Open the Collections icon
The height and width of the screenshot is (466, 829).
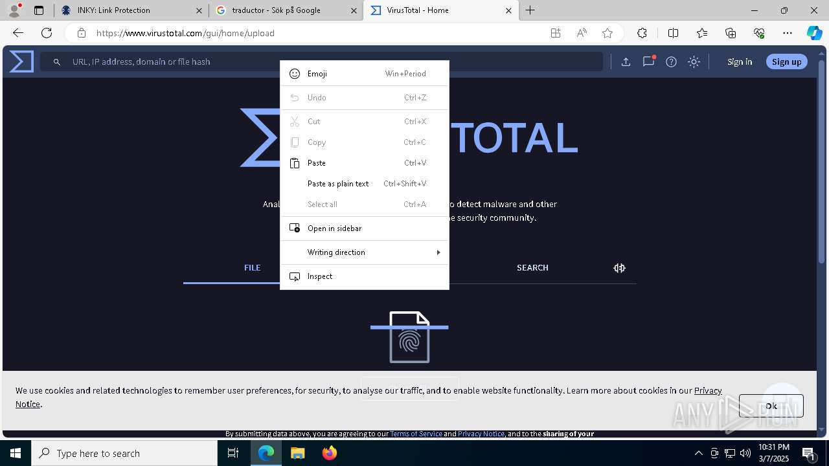[x=731, y=33]
